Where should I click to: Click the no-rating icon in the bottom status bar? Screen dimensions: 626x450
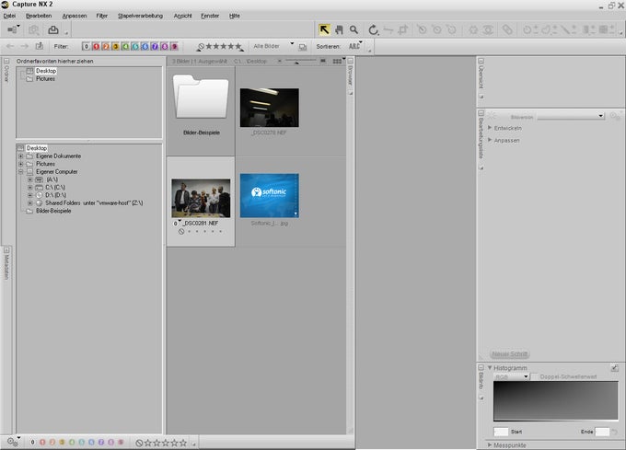pos(139,443)
